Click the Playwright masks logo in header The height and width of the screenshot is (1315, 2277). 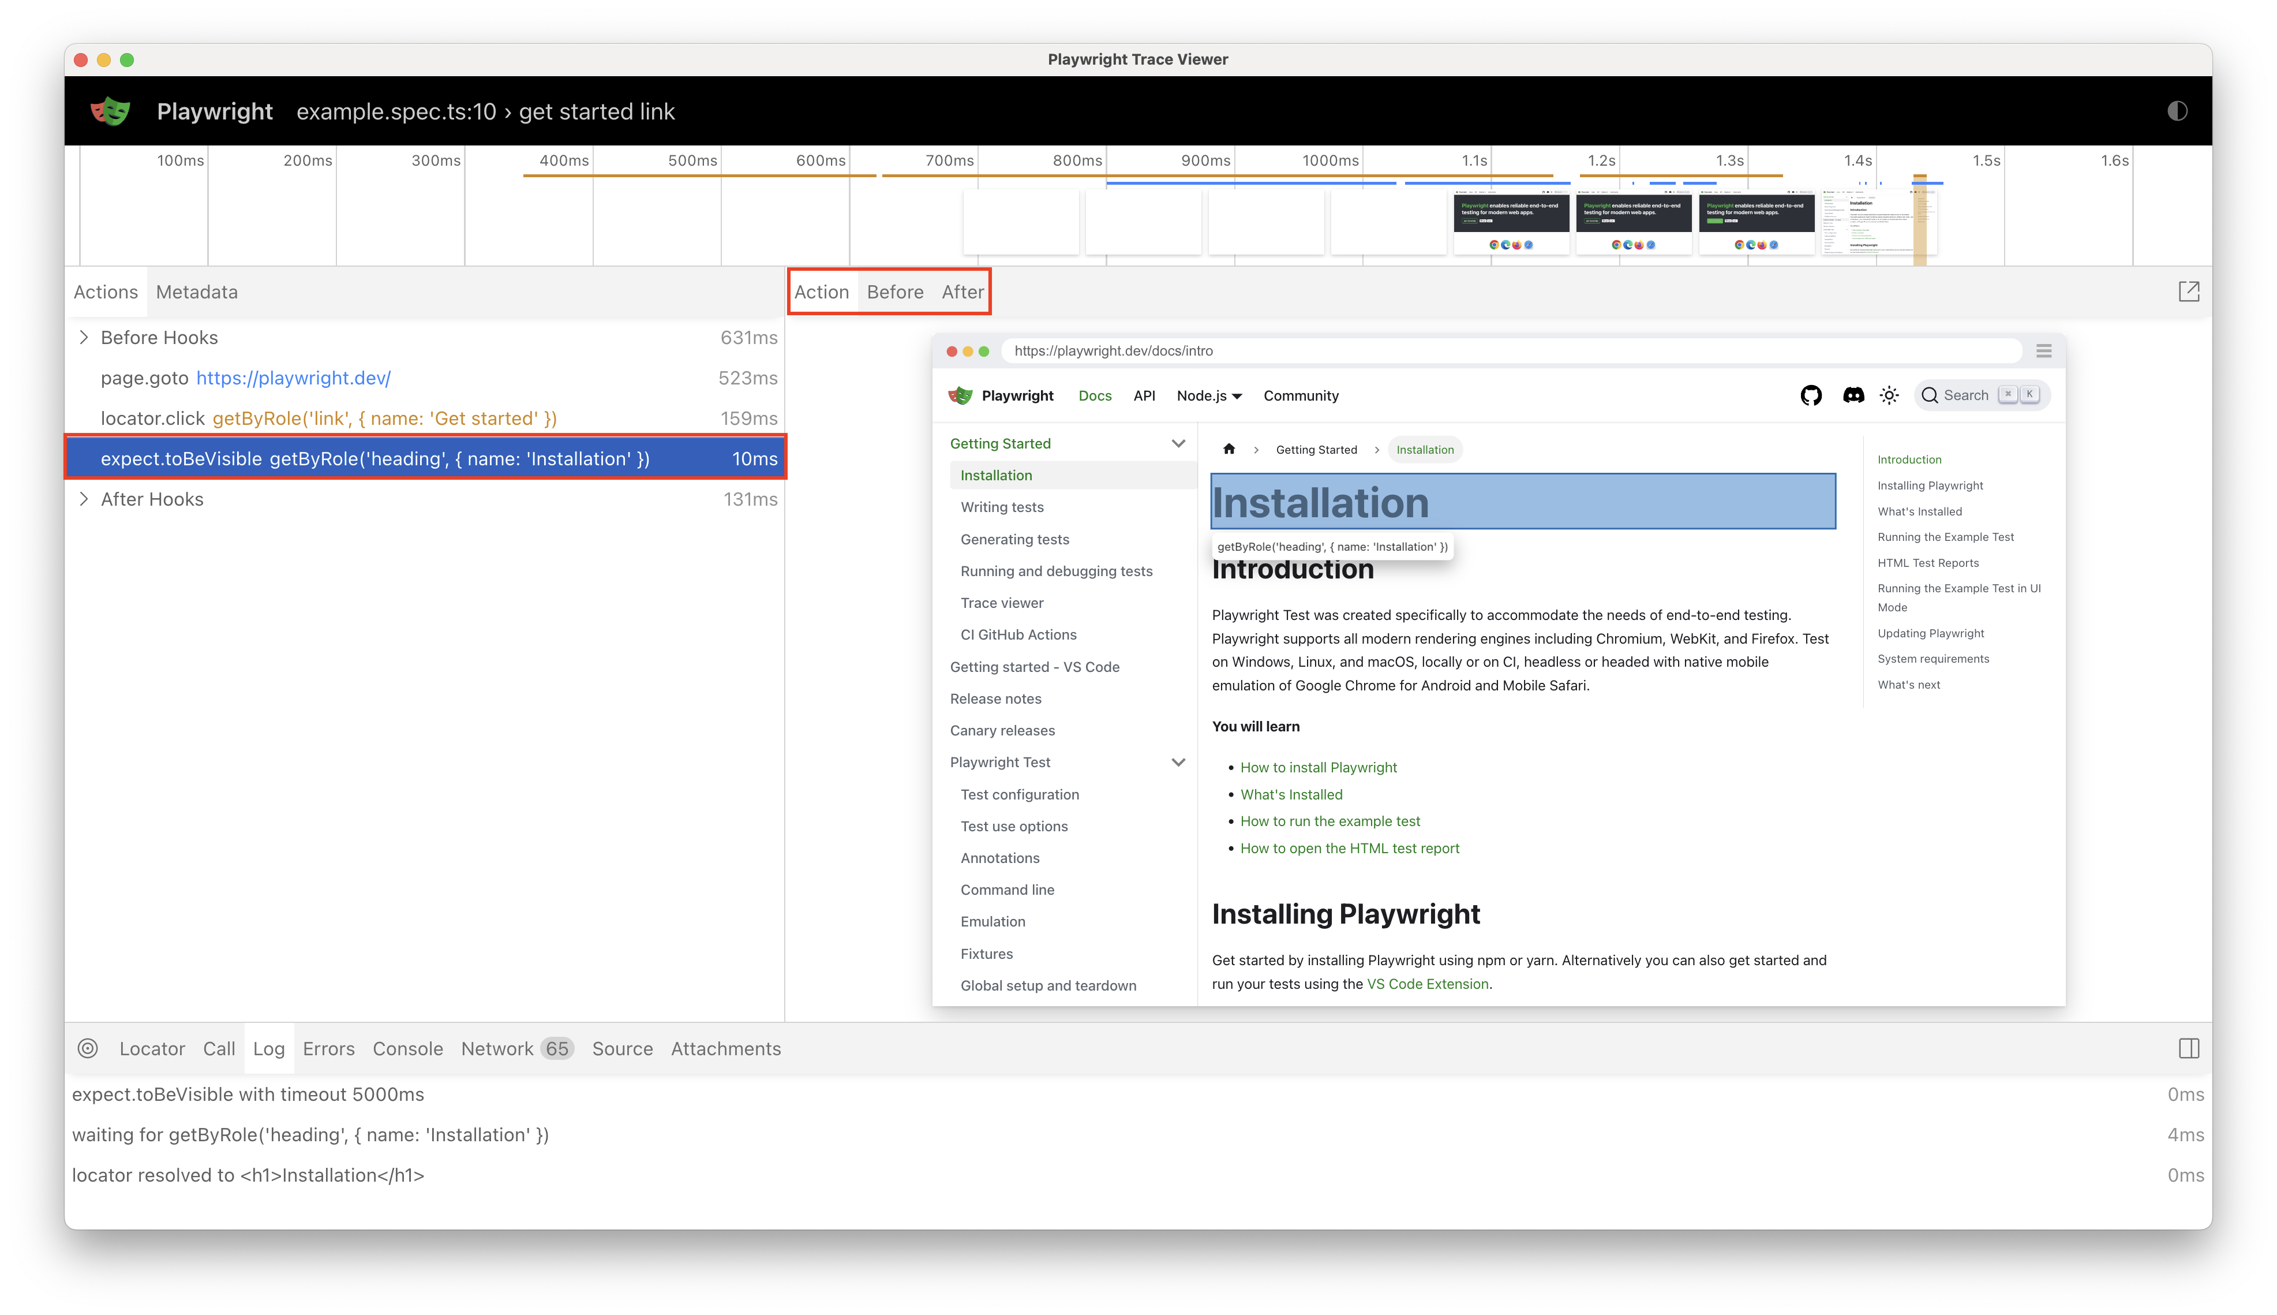[110, 111]
